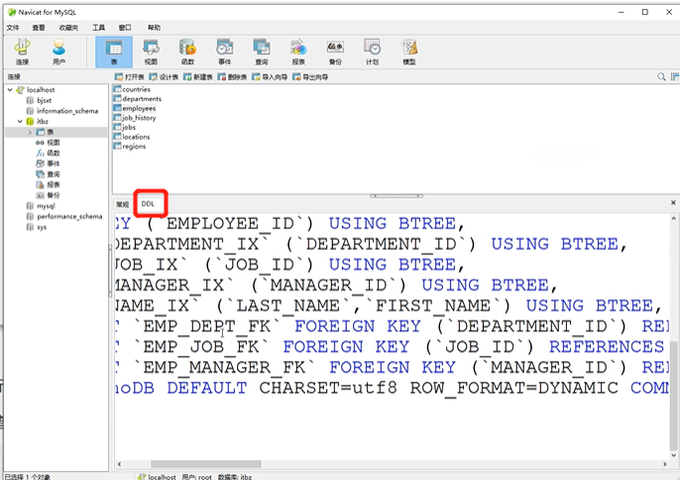Image resolution: width=680 pixels, height=480 pixels.
Task: Click the 连接 connection toolbar icon
Action: click(22, 52)
